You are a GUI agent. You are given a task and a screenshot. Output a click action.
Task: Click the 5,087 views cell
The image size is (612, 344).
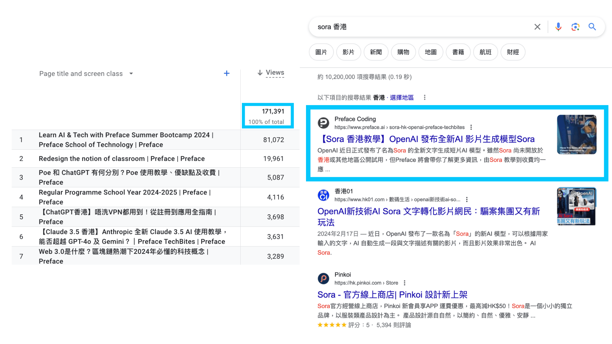point(275,177)
